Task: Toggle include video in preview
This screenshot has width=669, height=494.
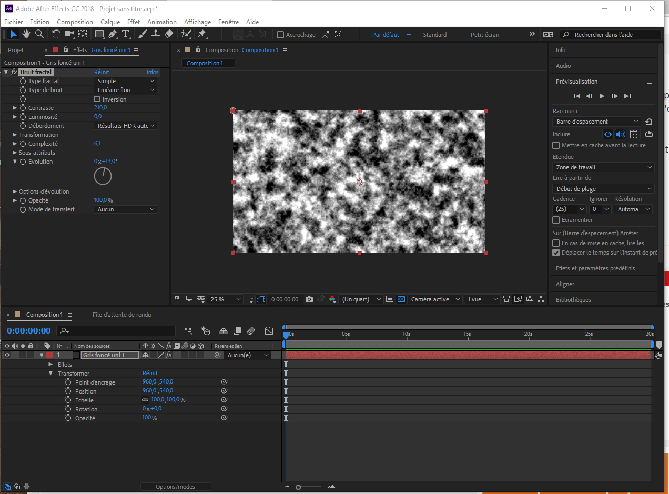Action: pos(608,134)
